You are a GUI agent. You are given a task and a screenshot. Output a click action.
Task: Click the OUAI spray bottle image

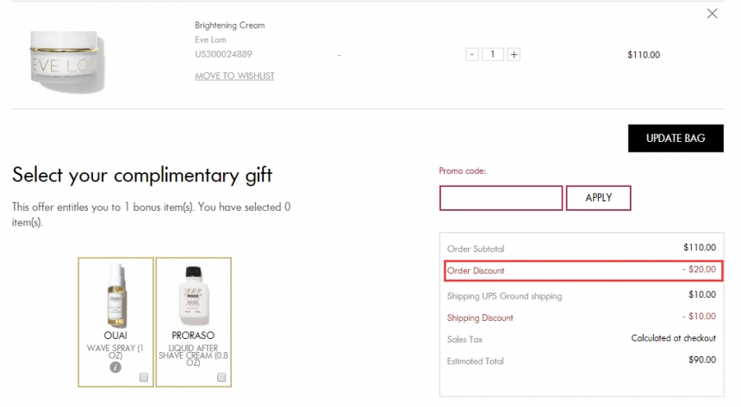pyautogui.click(x=115, y=293)
